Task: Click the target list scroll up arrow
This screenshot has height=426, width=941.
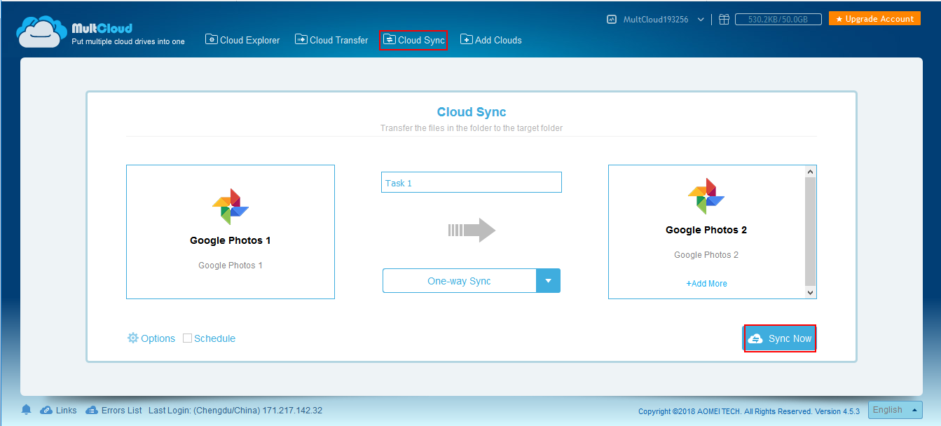Action: pos(811,172)
